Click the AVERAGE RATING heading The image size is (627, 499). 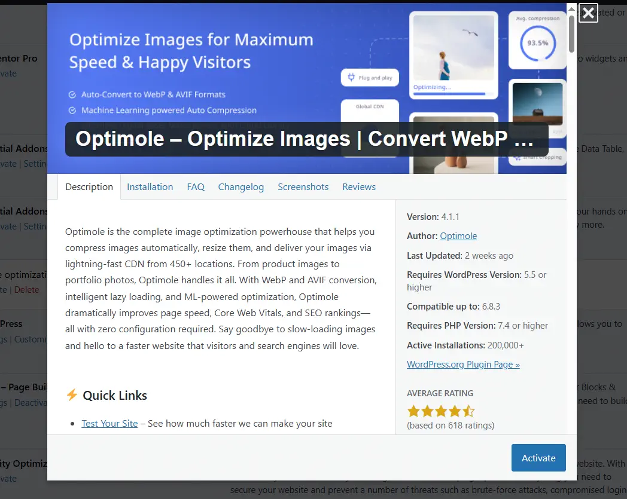tap(440, 393)
